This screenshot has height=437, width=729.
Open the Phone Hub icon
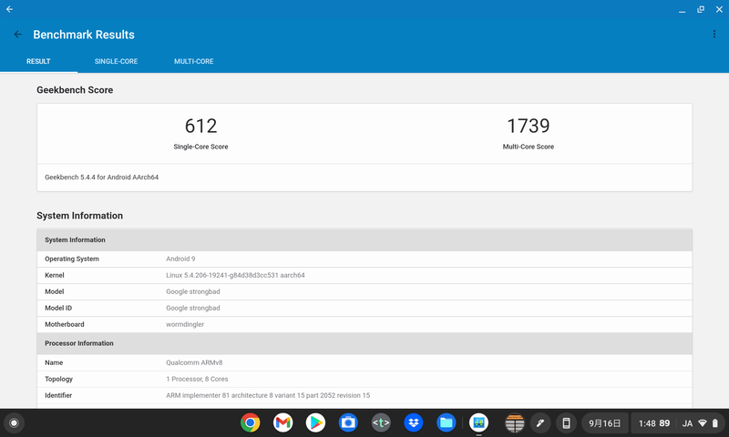coord(566,423)
